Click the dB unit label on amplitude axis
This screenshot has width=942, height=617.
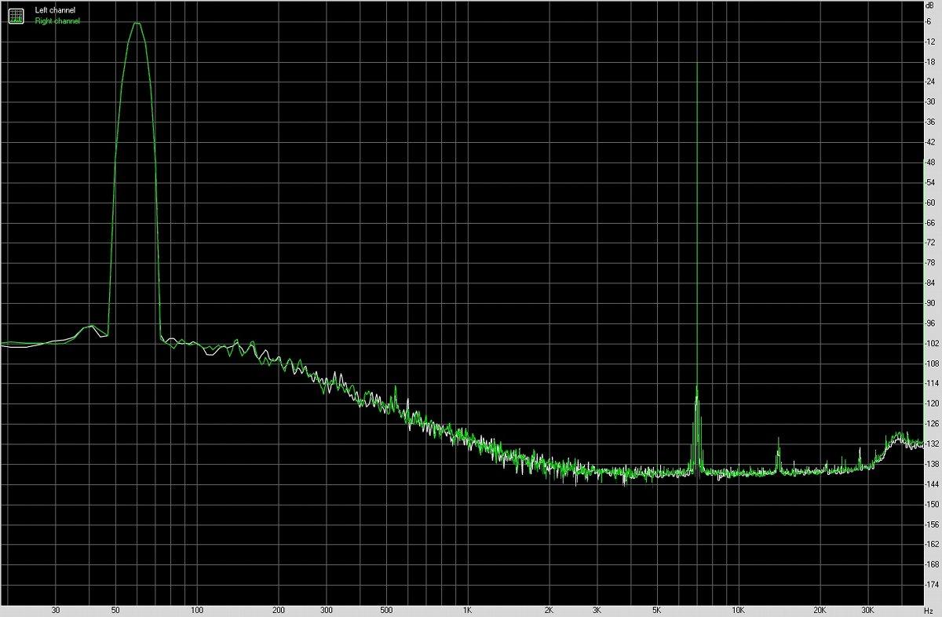[x=929, y=5]
